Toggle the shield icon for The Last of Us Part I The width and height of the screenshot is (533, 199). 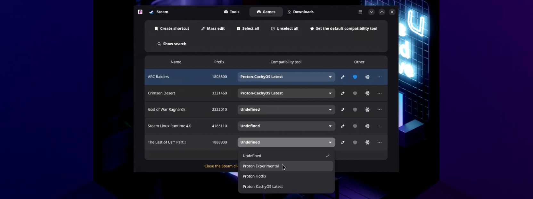tap(355, 143)
